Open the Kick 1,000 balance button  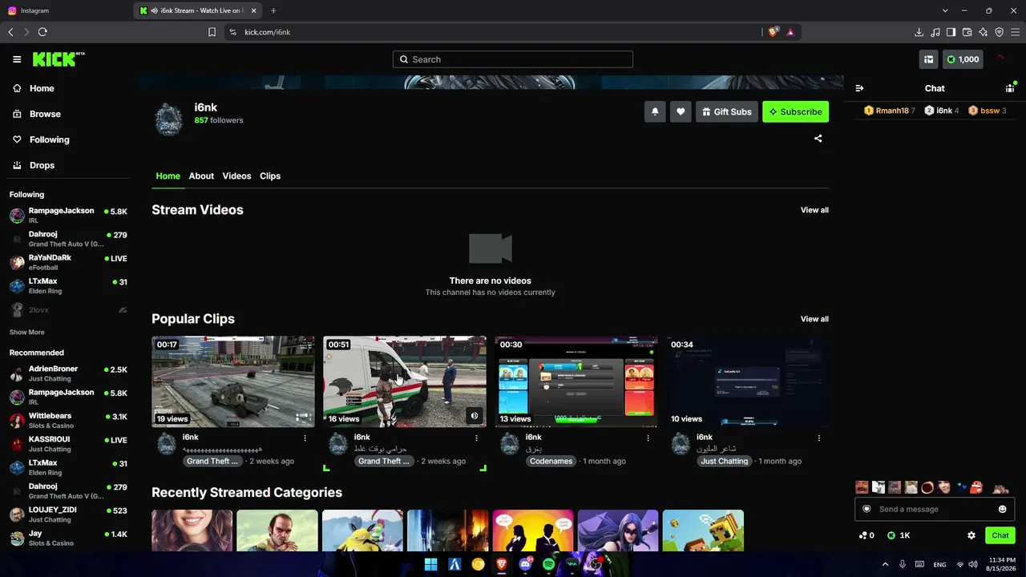click(x=963, y=59)
